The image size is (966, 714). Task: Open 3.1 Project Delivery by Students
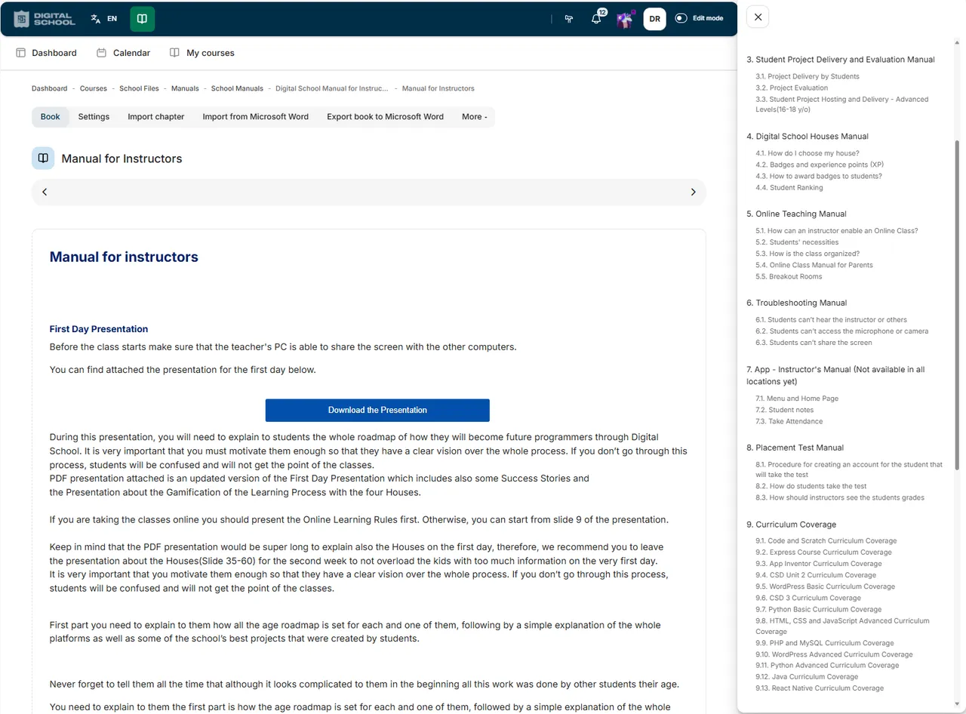[808, 76]
